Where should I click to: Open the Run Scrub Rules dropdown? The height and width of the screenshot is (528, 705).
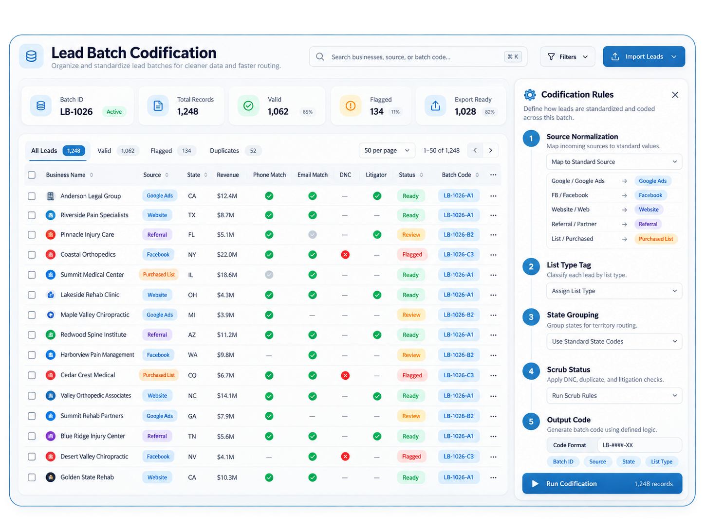click(614, 396)
